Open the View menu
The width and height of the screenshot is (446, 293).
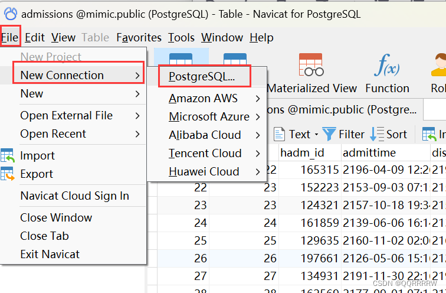click(x=64, y=37)
